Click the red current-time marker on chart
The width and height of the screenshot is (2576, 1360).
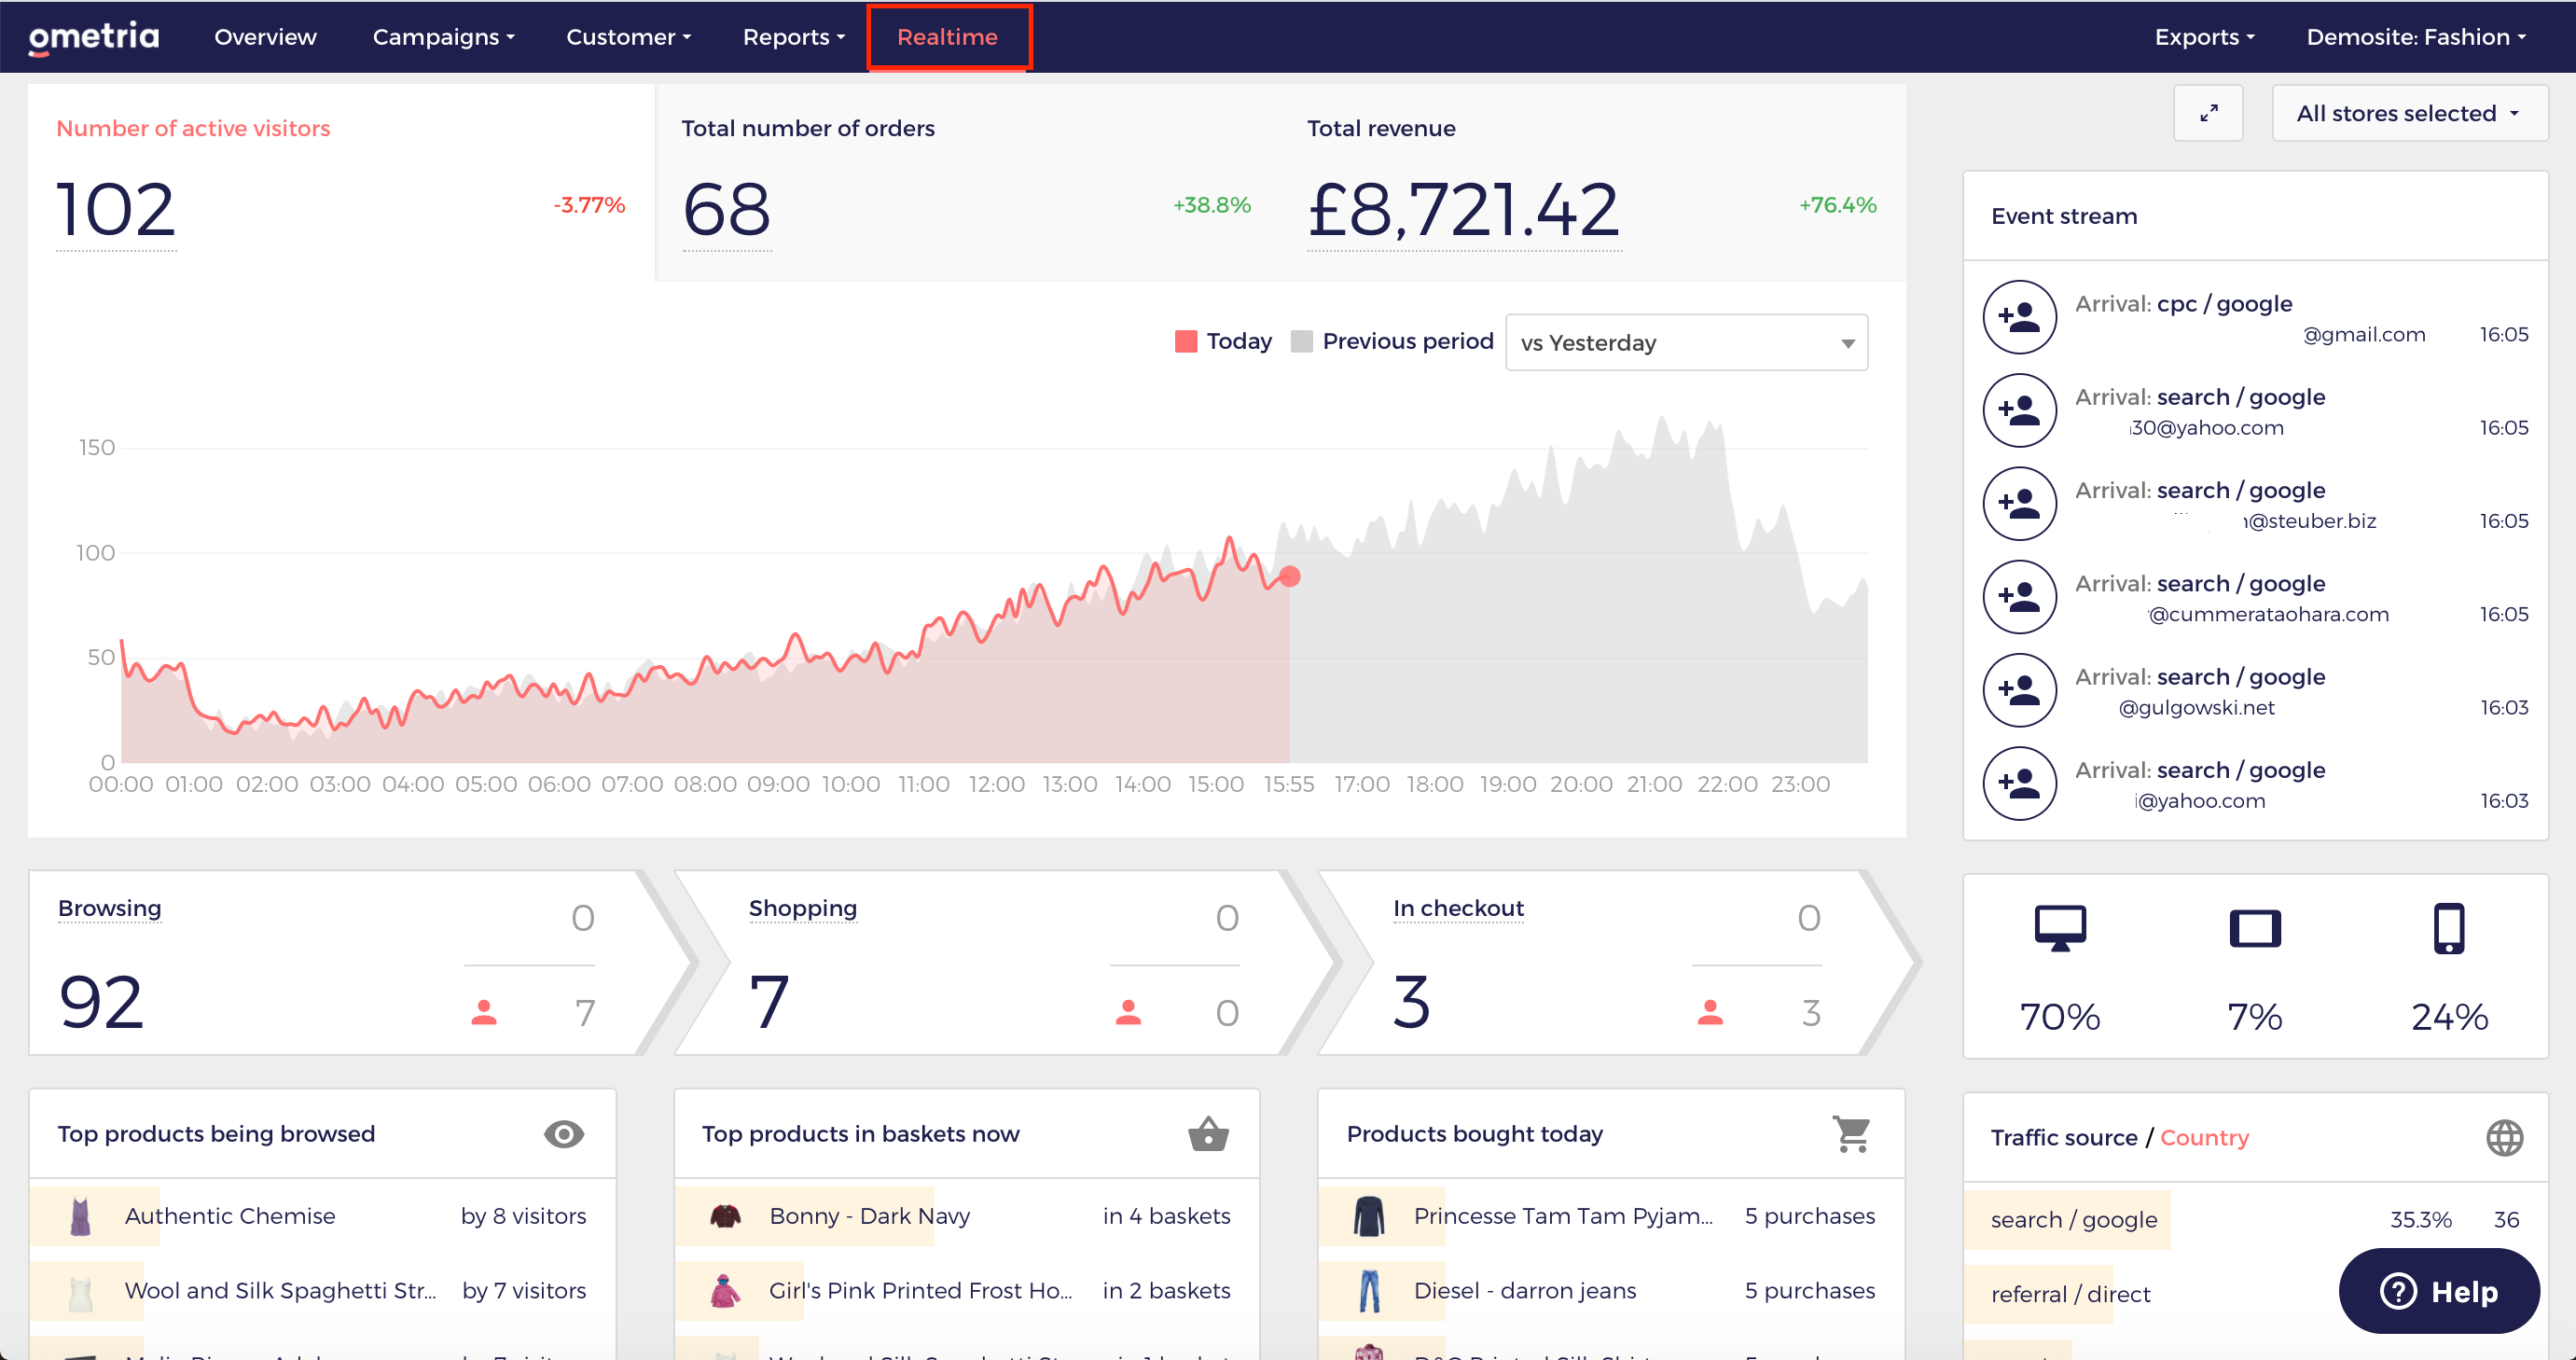(1290, 576)
